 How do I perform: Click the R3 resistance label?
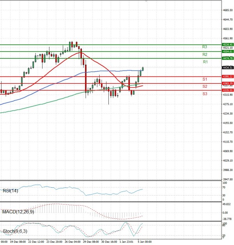(x=204, y=47)
